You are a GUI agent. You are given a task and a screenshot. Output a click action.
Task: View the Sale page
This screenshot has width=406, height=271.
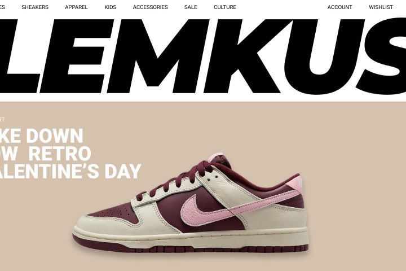pos(191,7)
